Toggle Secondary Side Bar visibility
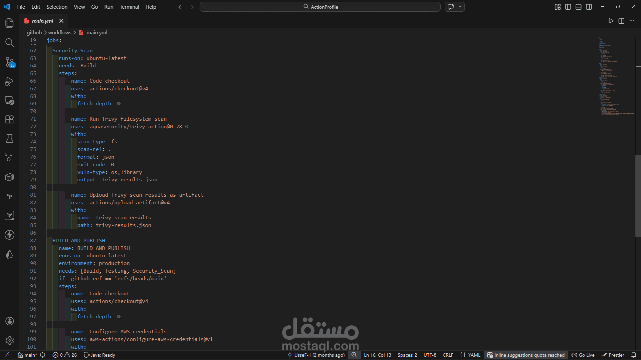 [x=589, y=7]
